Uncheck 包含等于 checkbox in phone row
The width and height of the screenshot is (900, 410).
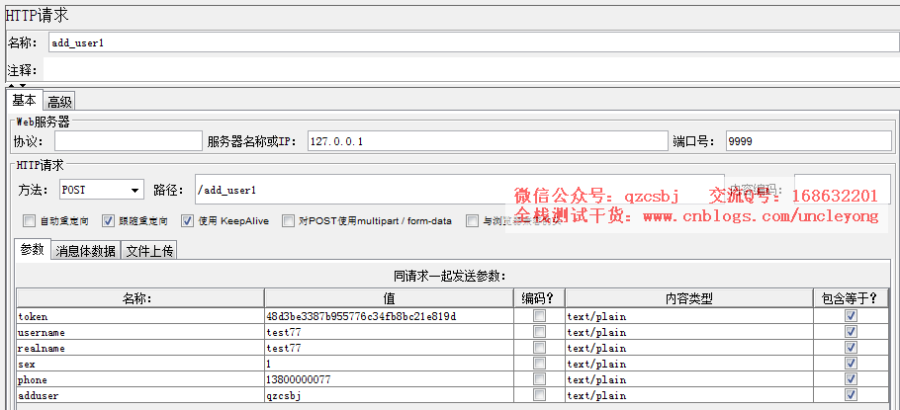pyautogui.click(x=852, y=379)
